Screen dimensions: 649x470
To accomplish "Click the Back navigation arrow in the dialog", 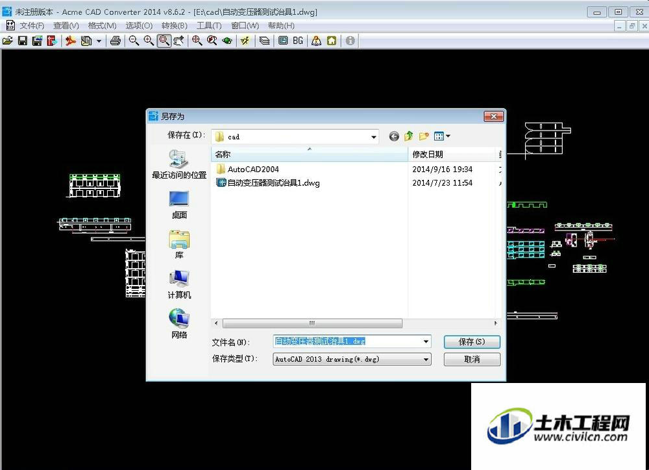I will pyautogui.click(x=394, y=136).
